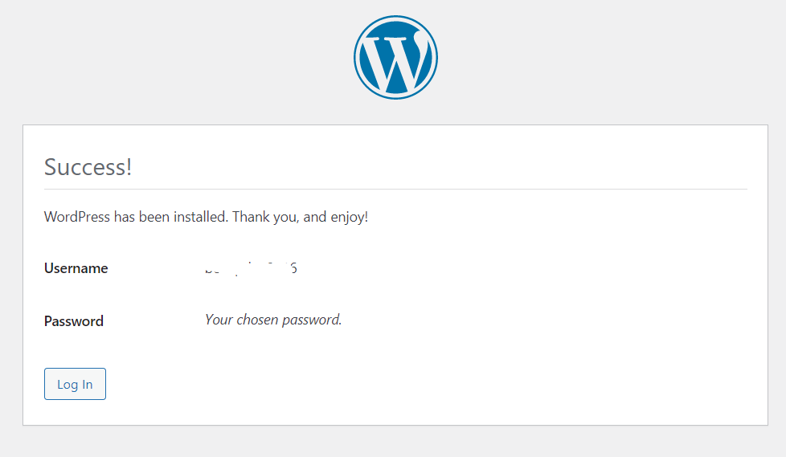Click the divider line under Success!

(x=395, y=189)
